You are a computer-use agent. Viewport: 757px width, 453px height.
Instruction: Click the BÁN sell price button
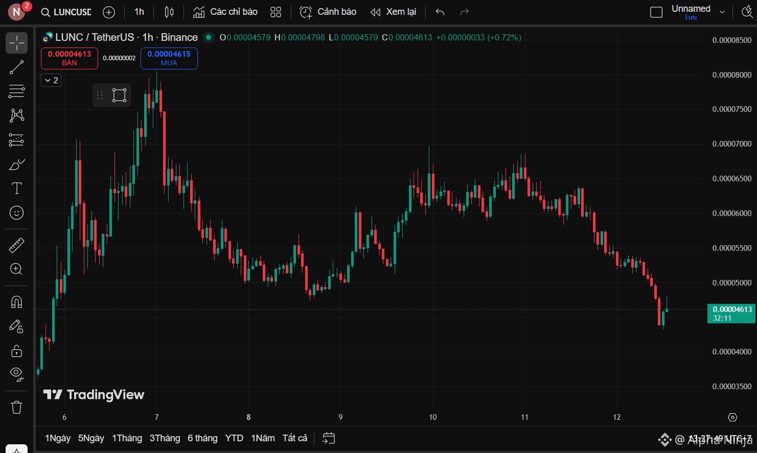tap(70, 58)
